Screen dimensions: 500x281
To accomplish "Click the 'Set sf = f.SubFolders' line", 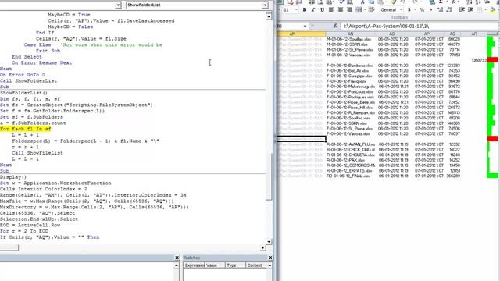I will (x=31, y=117).
